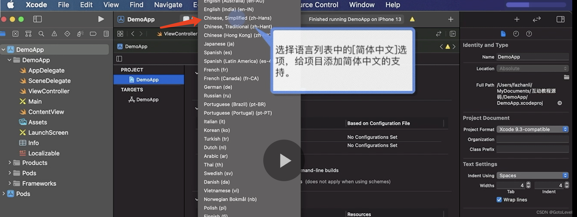Expand the Products folder
Screen dimensions: 577x217
(9, 163)
